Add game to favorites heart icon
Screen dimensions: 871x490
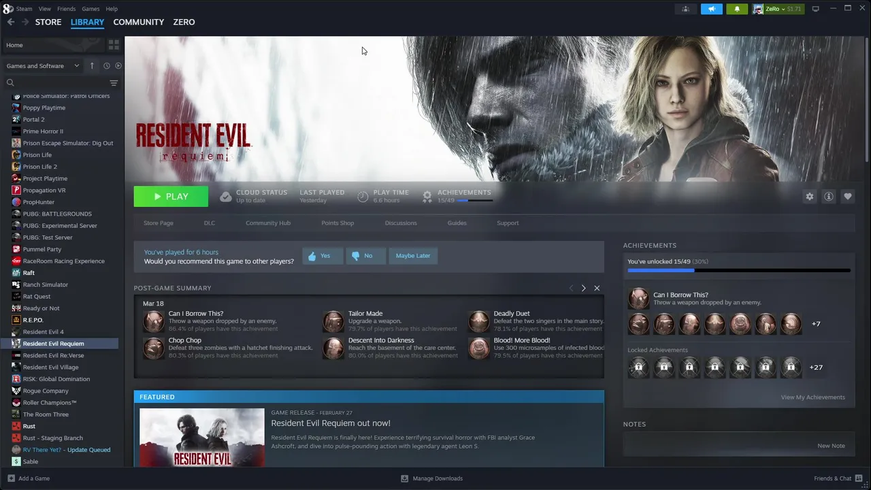[x=848, y=196]
